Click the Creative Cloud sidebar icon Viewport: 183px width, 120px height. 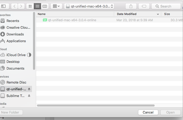tap(3, 27)
